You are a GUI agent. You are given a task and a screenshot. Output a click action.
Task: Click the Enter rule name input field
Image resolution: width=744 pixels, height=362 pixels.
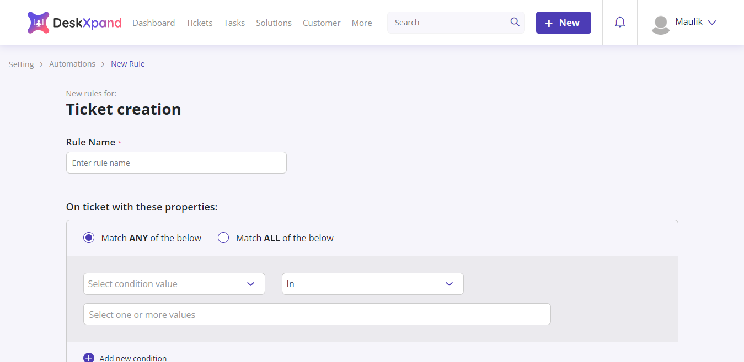[176, 163]
